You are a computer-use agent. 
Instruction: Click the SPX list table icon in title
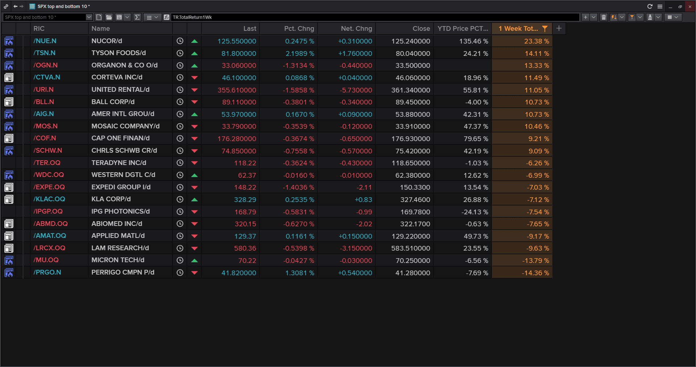coord(32,6)
